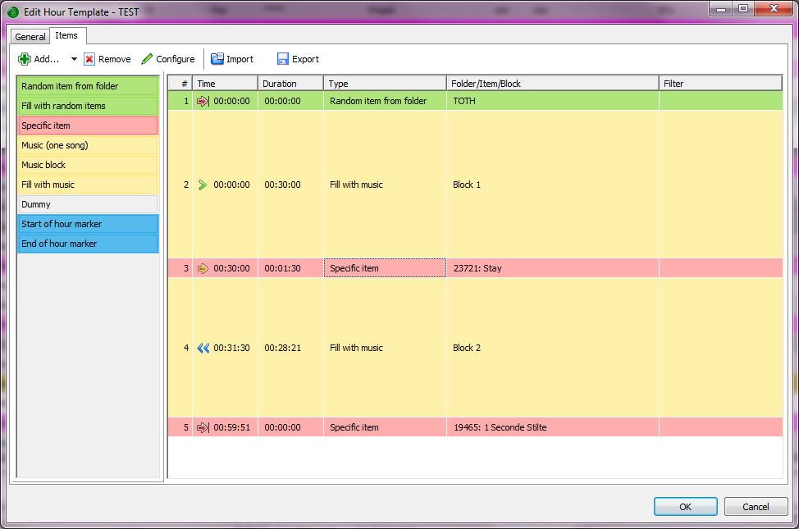Switch to the General tab
799x529 pixels.
point(30,37)
